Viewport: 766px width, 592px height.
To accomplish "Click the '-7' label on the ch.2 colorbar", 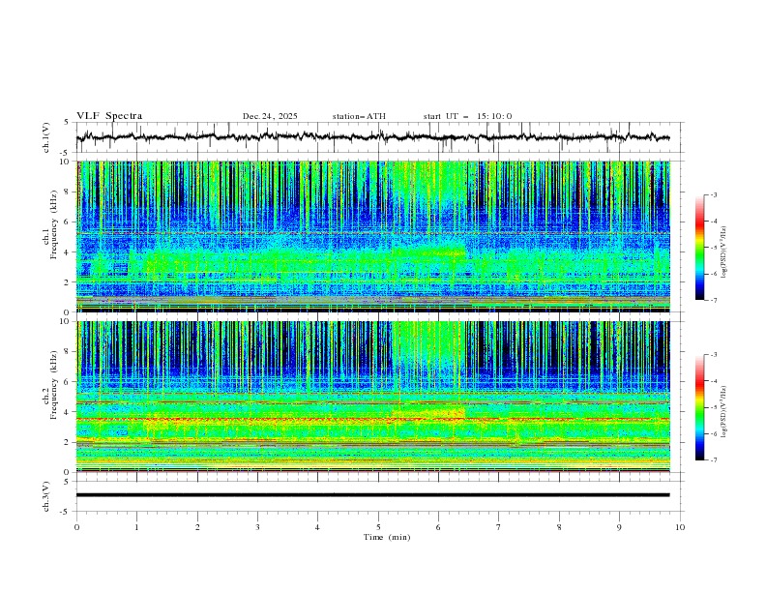I will point(713,460).
